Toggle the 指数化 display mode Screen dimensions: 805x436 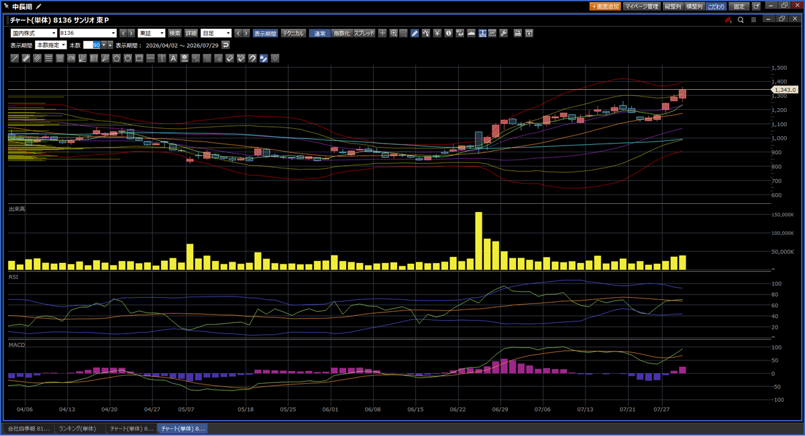point(342,33)
